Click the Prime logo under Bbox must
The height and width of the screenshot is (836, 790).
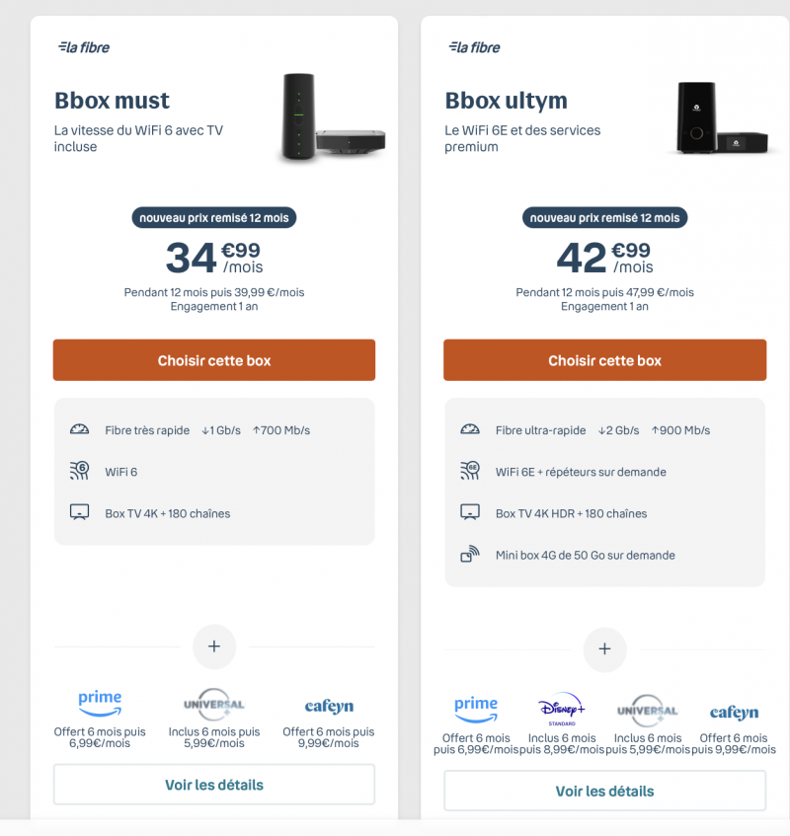coord(100,704)
